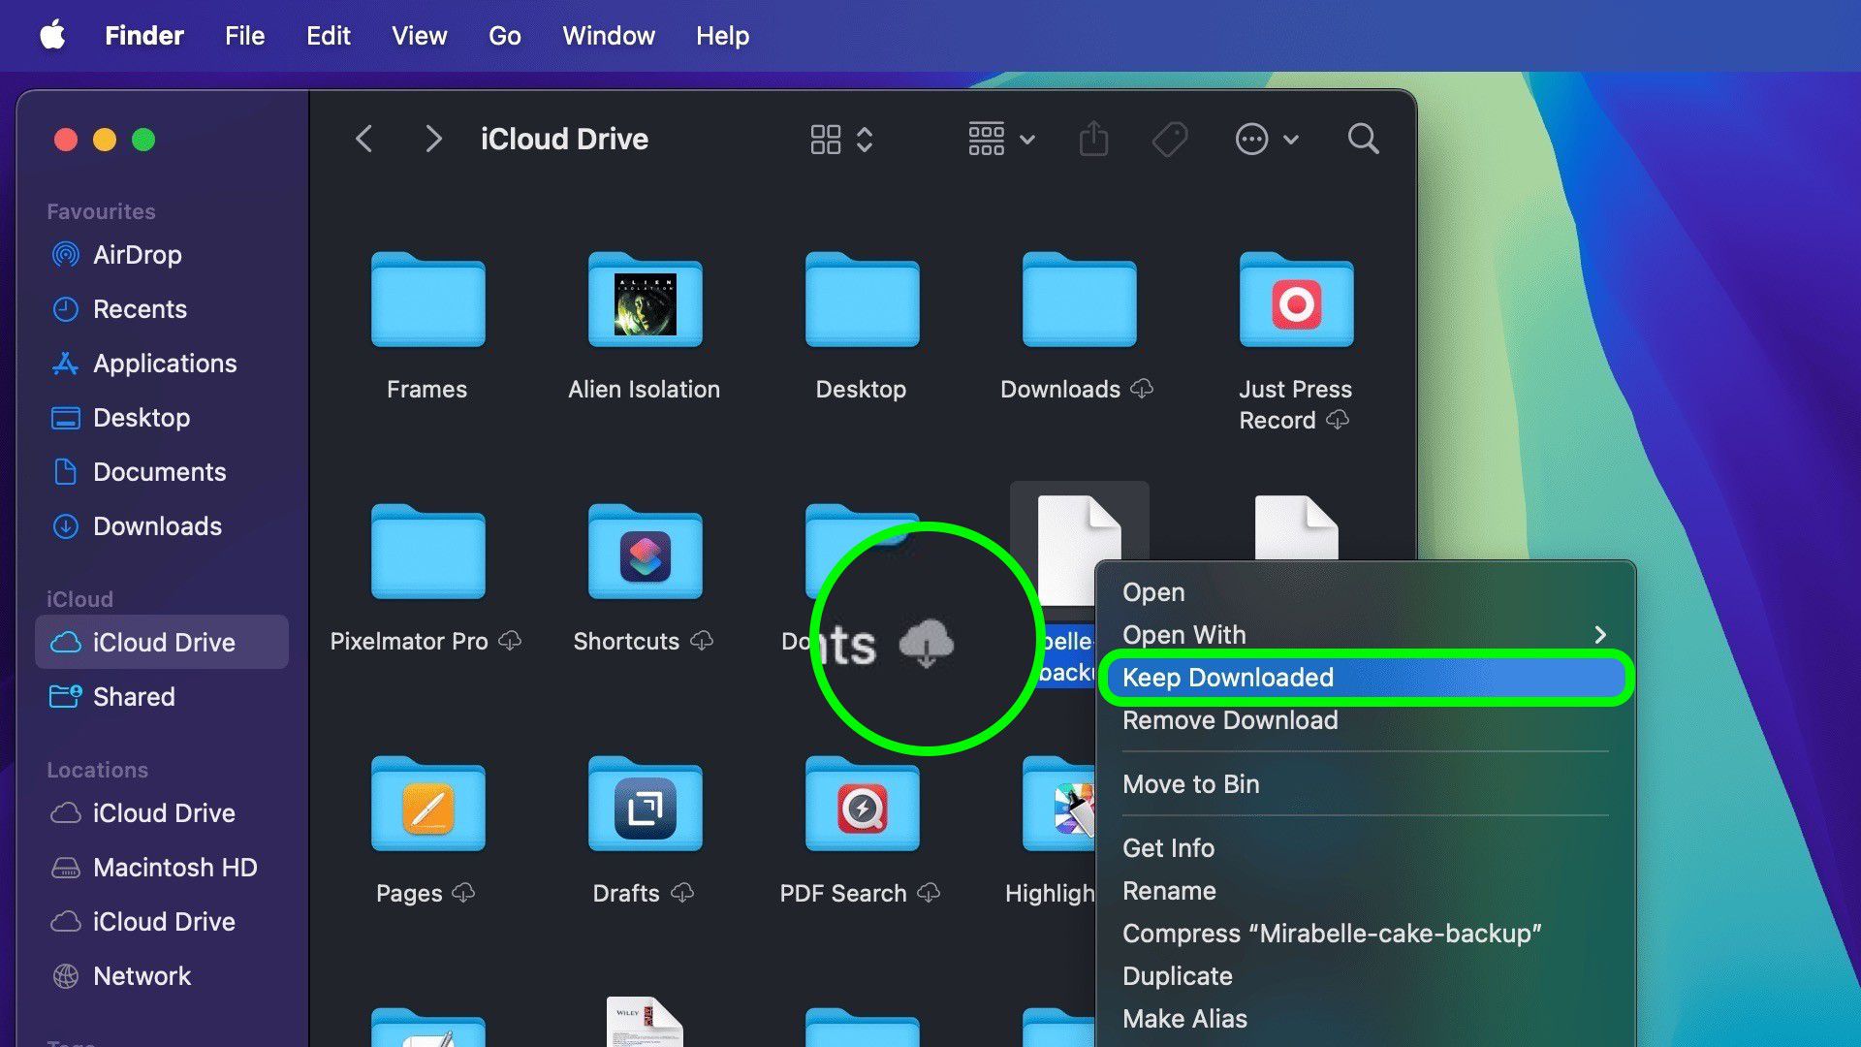The image size is (1861, 1047).
Task: Choose Keep Downloaded from the context menu
Action: (x=1227, y=678)
